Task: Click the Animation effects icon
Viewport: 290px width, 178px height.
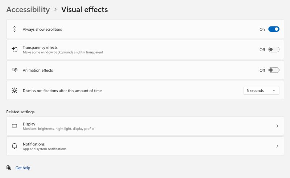Action: tap(14, 70)
